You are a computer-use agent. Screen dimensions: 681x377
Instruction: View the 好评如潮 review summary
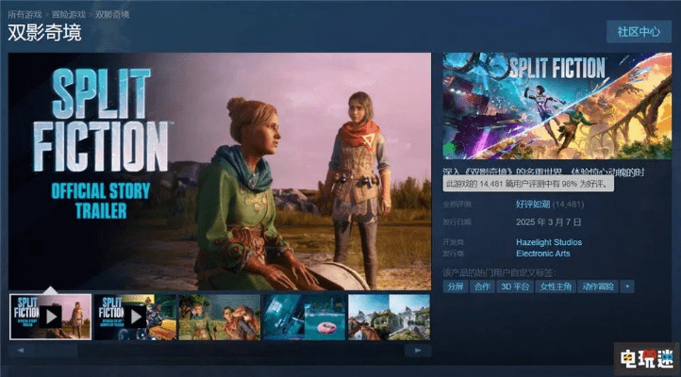[x=534, y=203]
